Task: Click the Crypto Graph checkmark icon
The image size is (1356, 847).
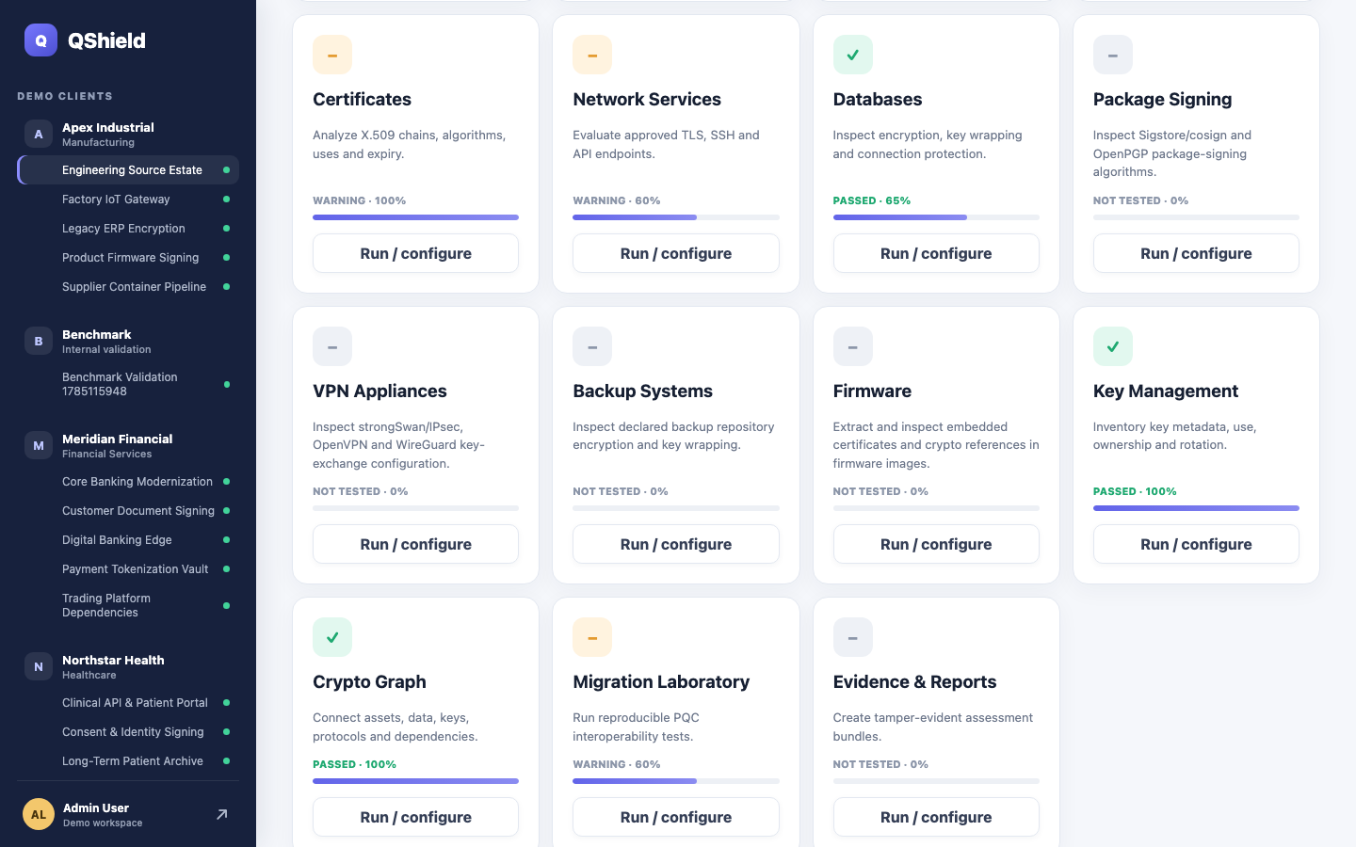Action: coord(332,637)
